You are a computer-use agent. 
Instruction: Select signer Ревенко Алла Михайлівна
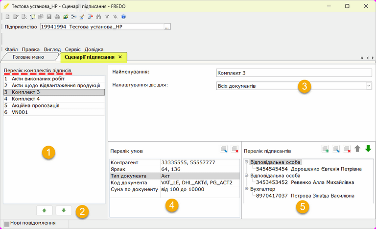click(x=305, y=182)
